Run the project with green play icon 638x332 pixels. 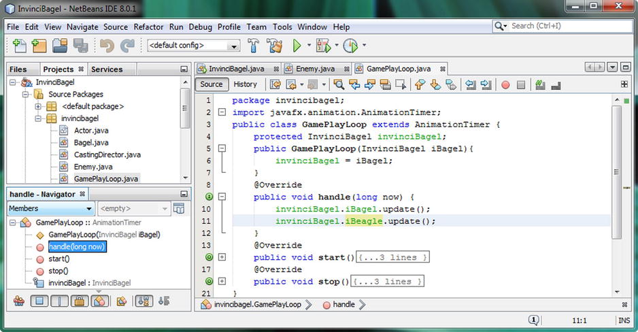click(297, 46)
